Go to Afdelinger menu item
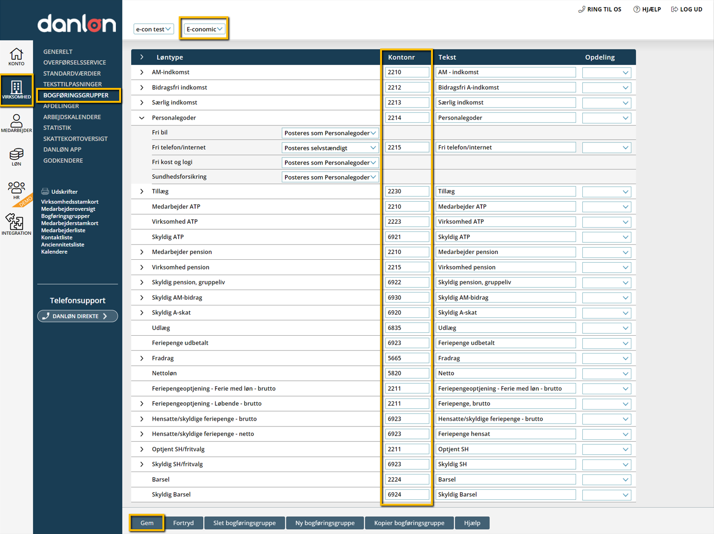Viewport: 714px width, 534px height. click(61, 106)
